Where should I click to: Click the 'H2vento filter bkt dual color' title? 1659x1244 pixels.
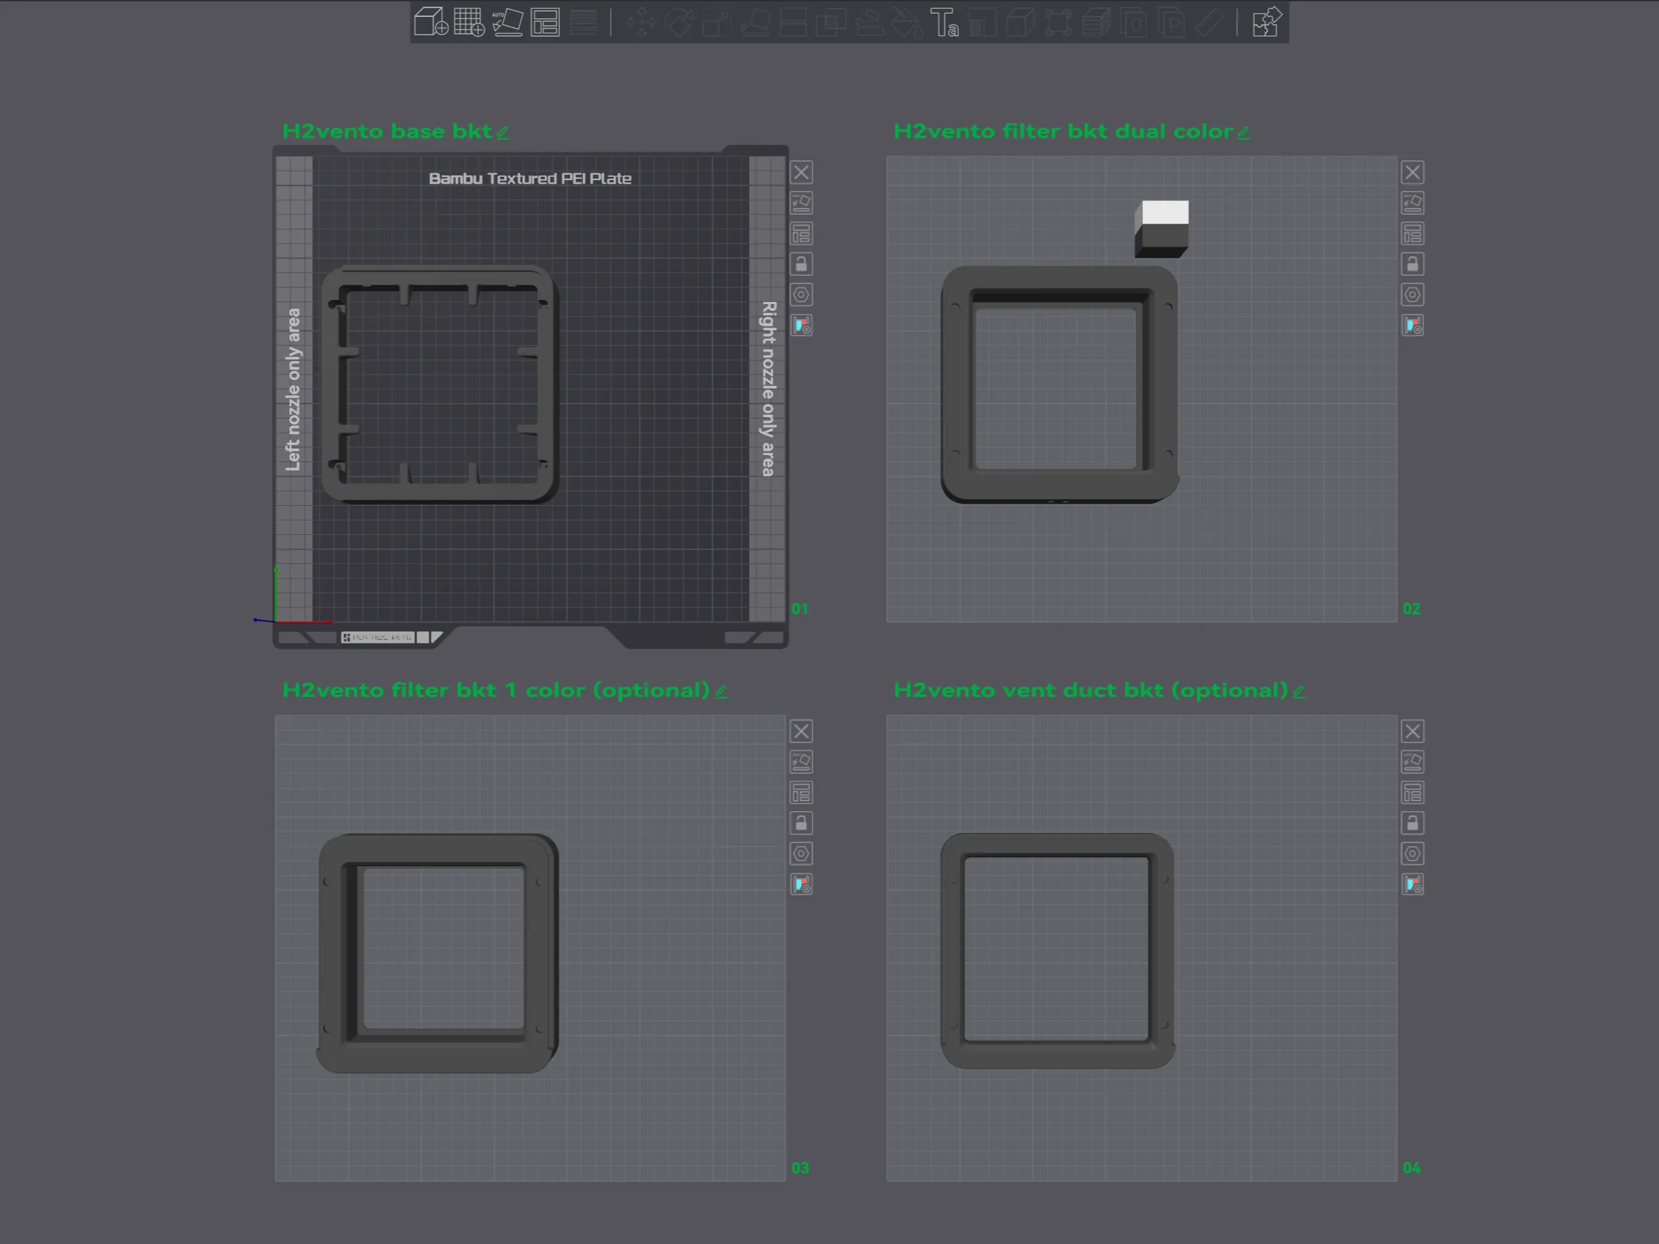1064,131
